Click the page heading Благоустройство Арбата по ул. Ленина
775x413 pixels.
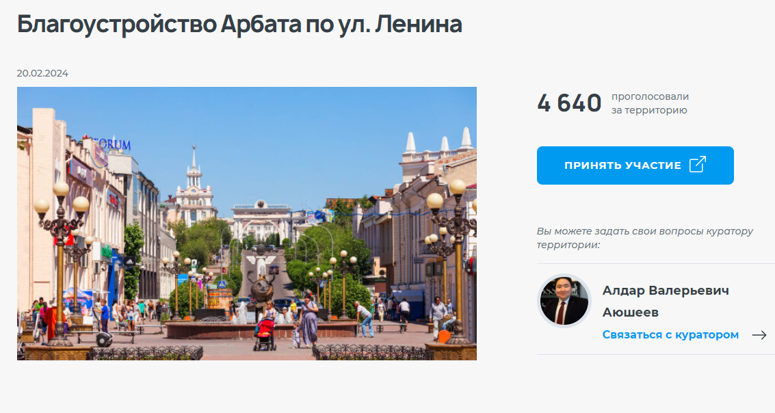(x=239, y=24)
